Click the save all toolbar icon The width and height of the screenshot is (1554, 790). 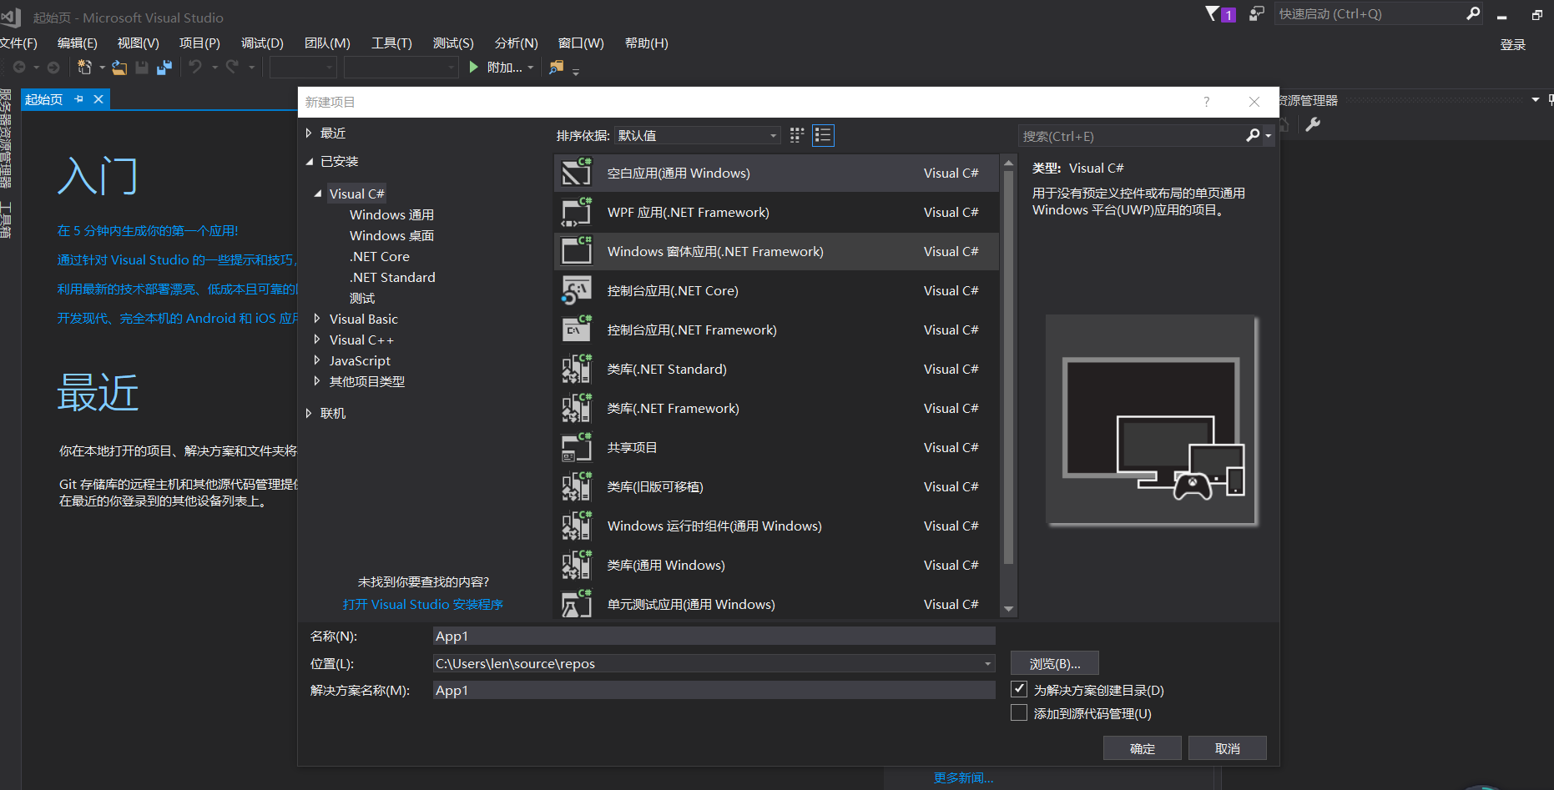coord(164,68)
